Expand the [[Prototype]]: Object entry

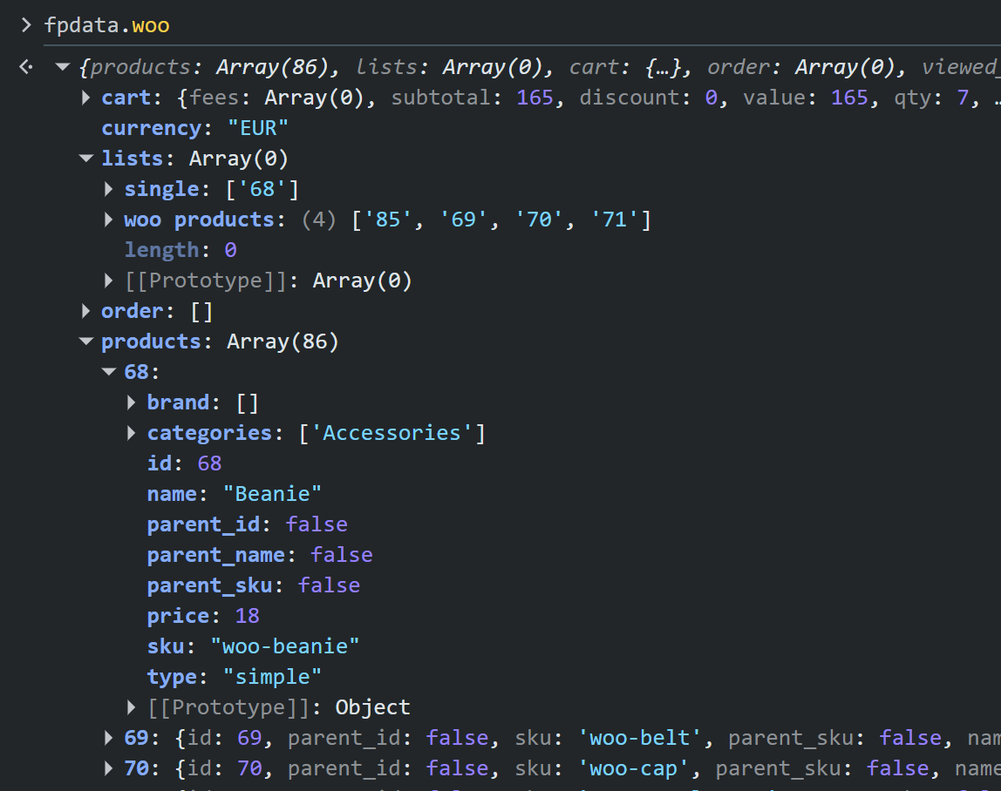tap(131, 707)
